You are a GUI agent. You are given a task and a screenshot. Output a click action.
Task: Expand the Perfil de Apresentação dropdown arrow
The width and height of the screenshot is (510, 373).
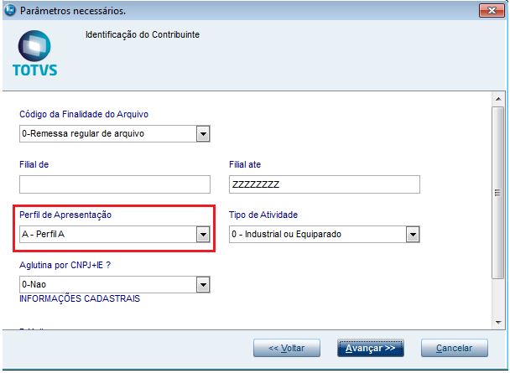pyautogui.click(x=203, y=234)
